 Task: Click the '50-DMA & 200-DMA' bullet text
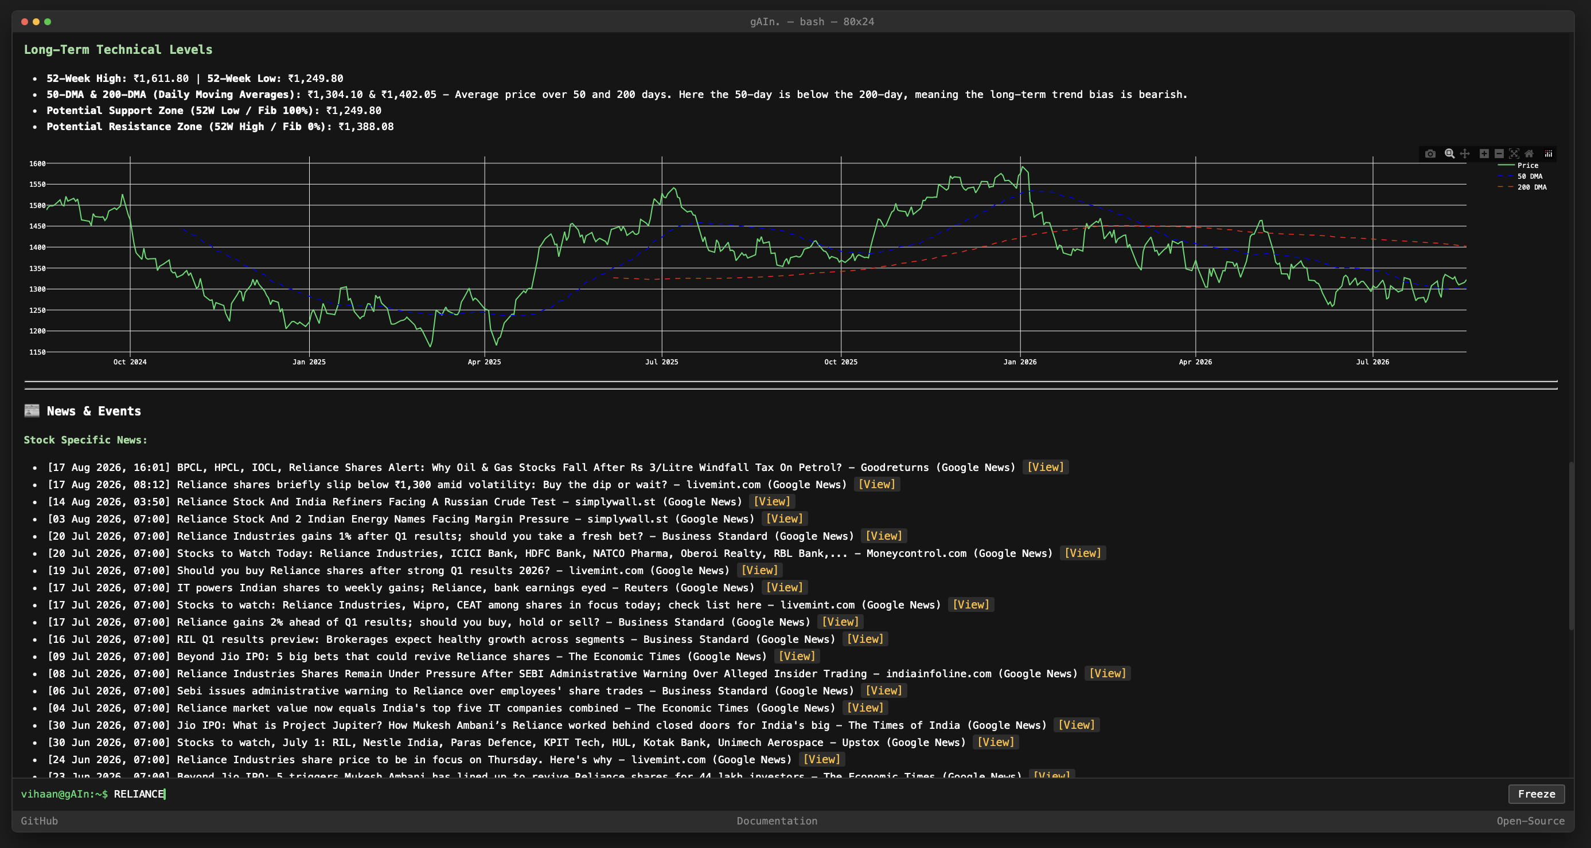coord(617,95)
